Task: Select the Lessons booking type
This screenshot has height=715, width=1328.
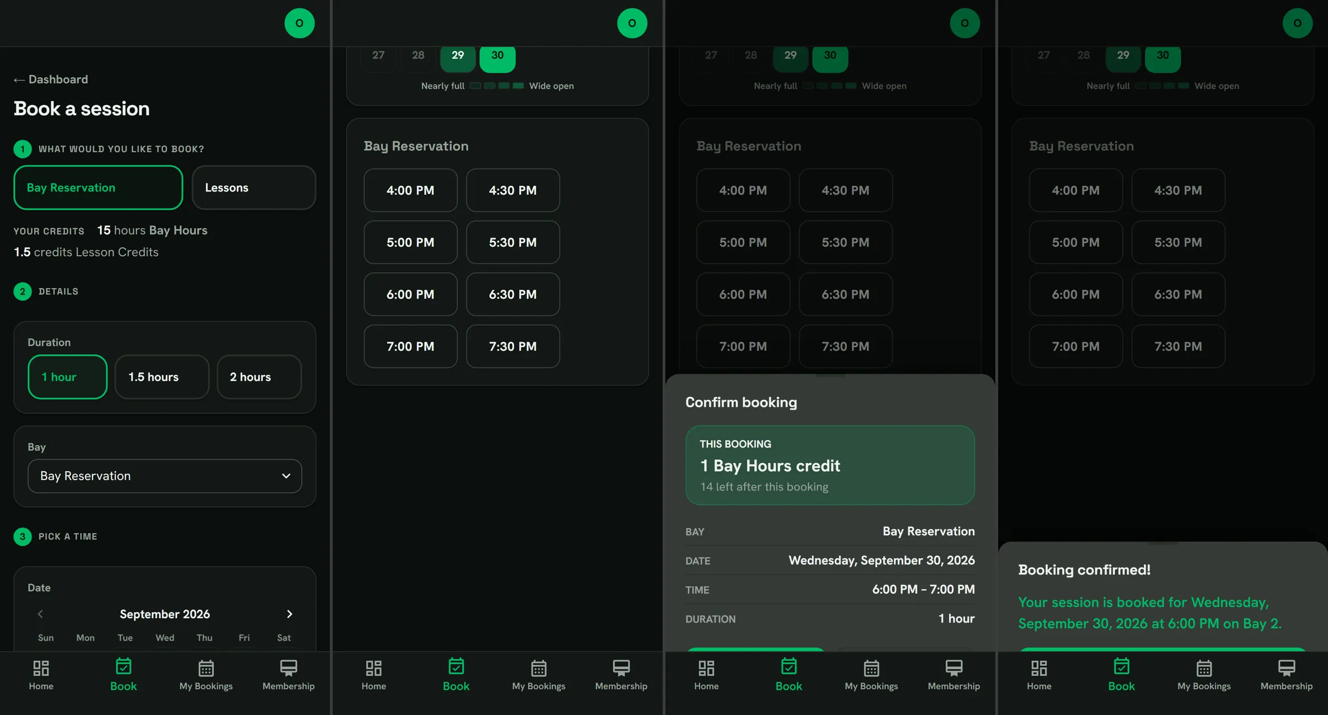Action: (x=254, y=187)
